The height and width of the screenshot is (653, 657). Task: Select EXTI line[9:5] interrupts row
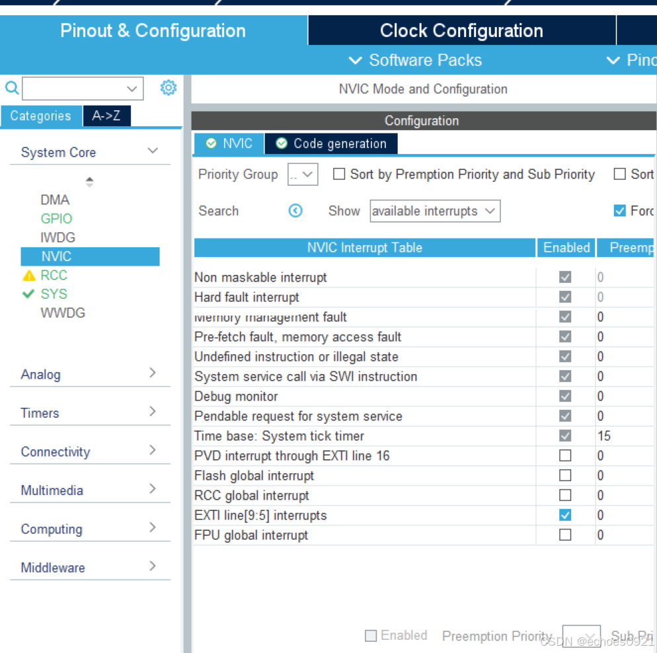(424, 515)
